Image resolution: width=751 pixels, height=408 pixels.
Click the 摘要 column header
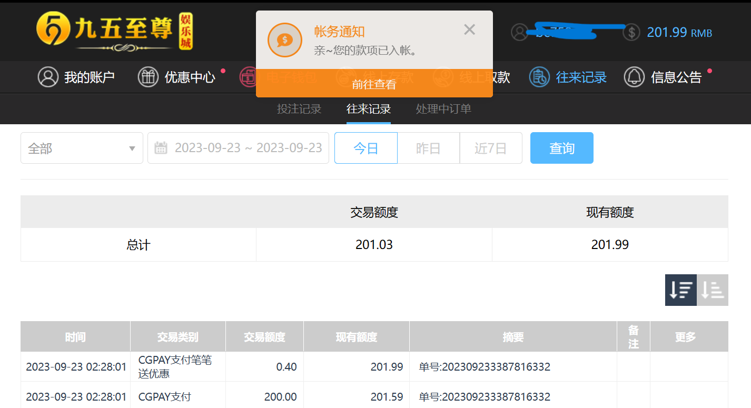tap(513, 337)
